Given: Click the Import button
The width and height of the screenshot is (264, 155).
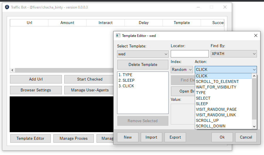Looking at the screenshot, I should coord(151,137).
